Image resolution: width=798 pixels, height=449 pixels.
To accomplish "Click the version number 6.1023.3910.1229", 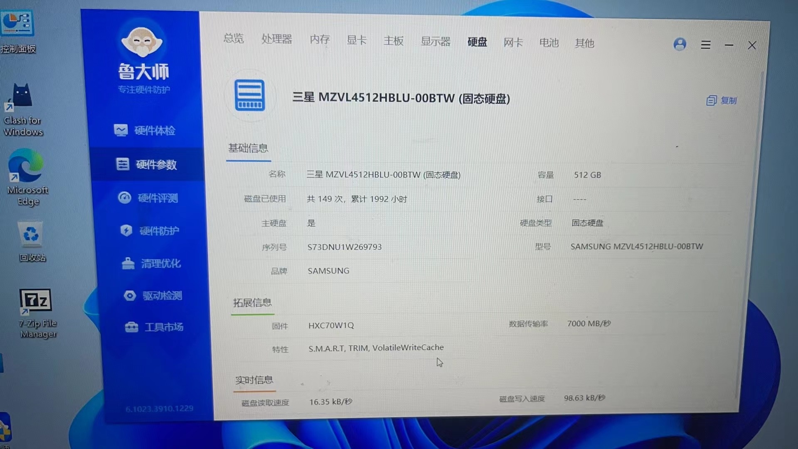I will coord(160,409).
